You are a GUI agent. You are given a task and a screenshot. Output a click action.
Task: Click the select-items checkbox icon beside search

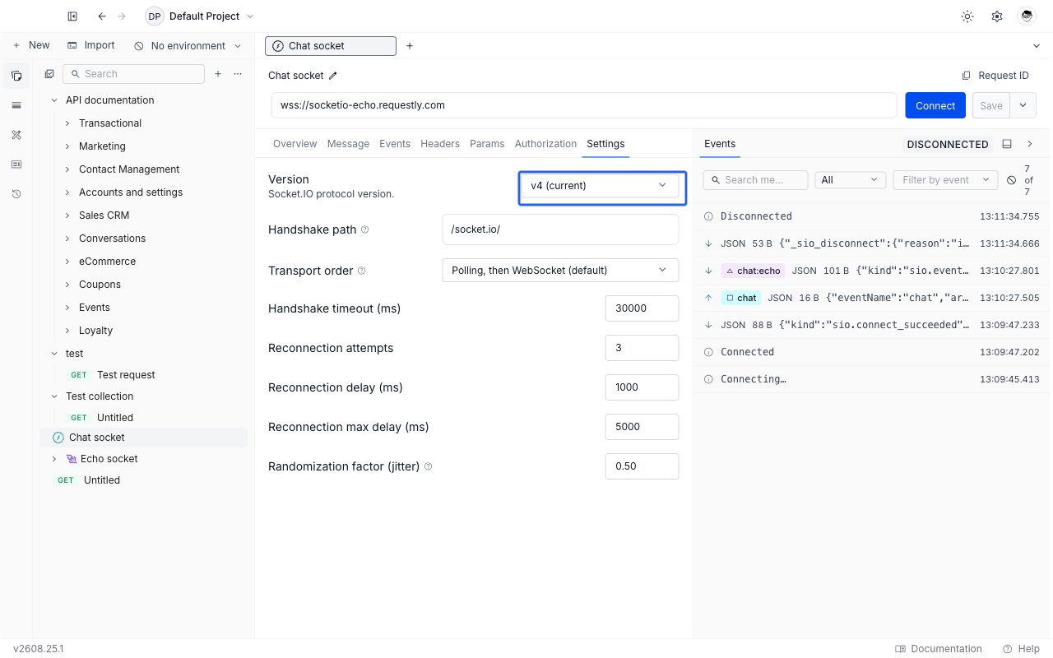click(49, 74)
